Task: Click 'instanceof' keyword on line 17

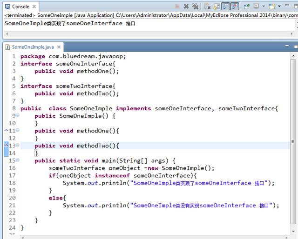Action: pyautogui.click(x=112, y=176)
